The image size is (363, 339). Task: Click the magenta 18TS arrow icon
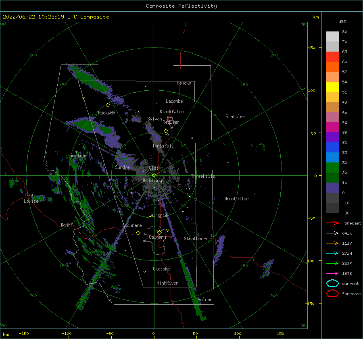pos(332,274)
